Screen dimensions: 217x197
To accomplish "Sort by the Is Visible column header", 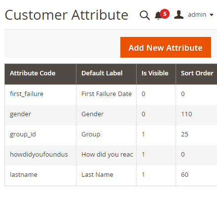I will click(x=155, y=73).
